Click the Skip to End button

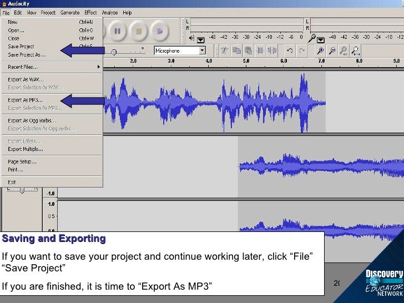tap(159, 31)
